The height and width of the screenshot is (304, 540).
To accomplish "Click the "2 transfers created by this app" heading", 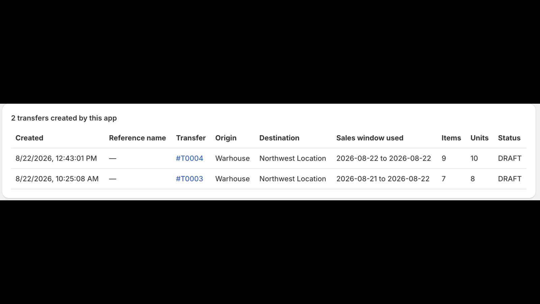I will click(64, 118).
